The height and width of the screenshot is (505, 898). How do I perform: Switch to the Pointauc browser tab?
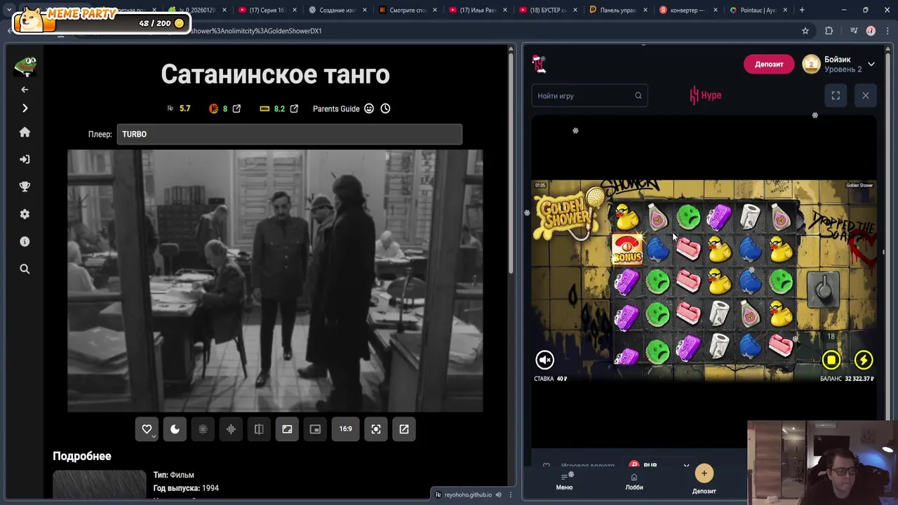point(758,10)
